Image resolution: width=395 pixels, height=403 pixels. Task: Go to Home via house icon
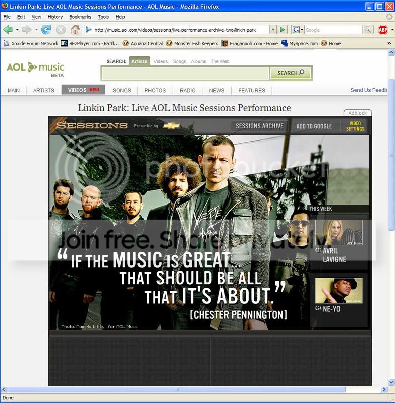(75, 30)
